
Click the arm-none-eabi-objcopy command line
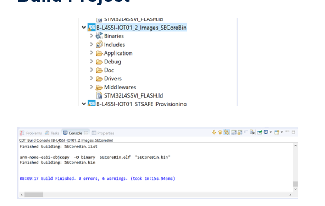click(95, 157)
